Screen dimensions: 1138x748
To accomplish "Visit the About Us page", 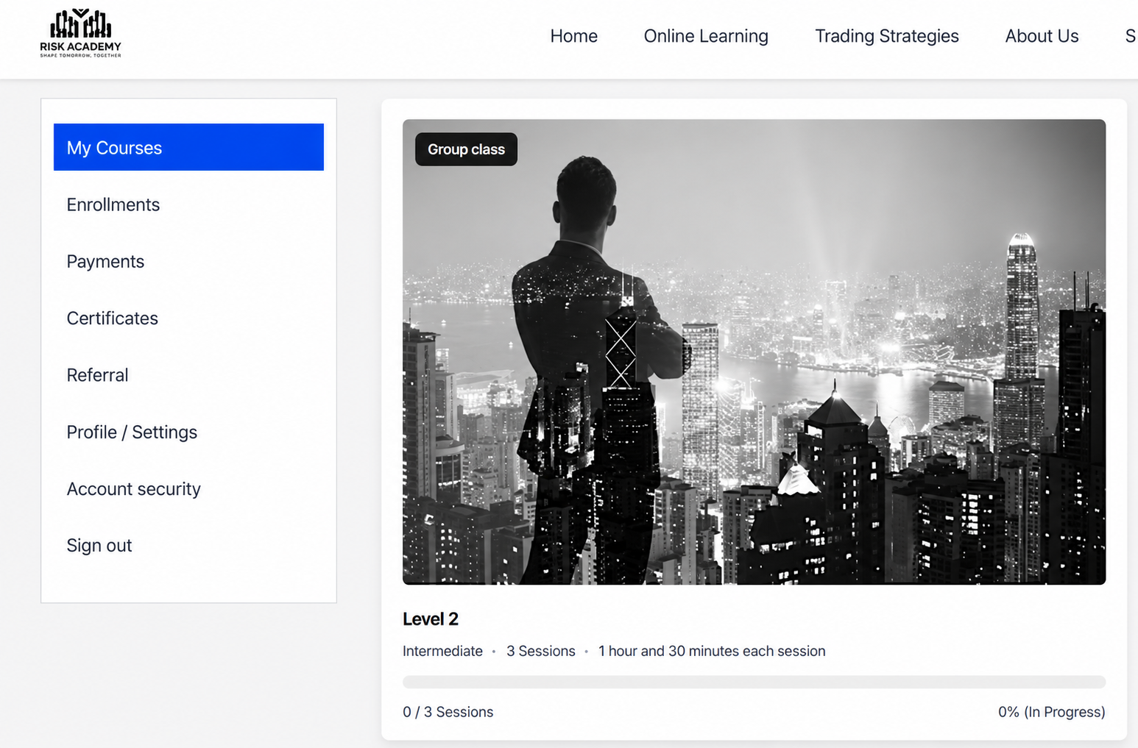I will click(1042, 36).
